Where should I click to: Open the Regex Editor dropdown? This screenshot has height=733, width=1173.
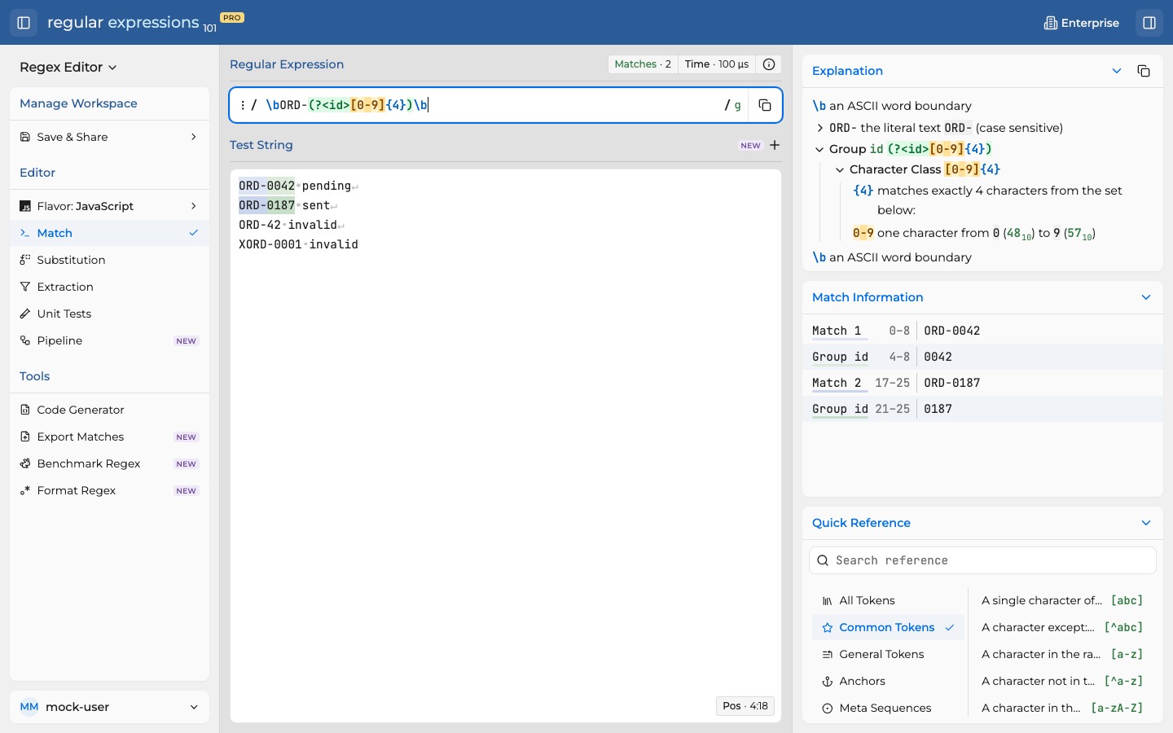(68, 67)
